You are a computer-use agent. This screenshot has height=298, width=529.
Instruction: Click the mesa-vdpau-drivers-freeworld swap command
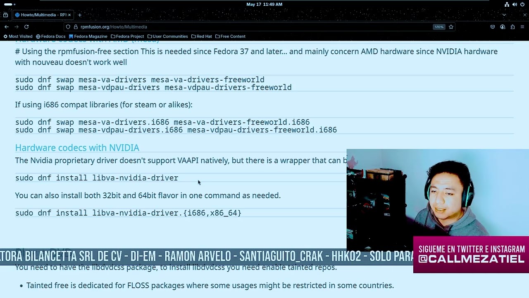click(x=153, y=87)
